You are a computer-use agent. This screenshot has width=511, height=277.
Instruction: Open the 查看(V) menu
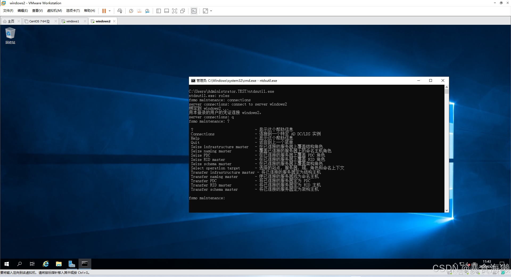coord(37,11)
